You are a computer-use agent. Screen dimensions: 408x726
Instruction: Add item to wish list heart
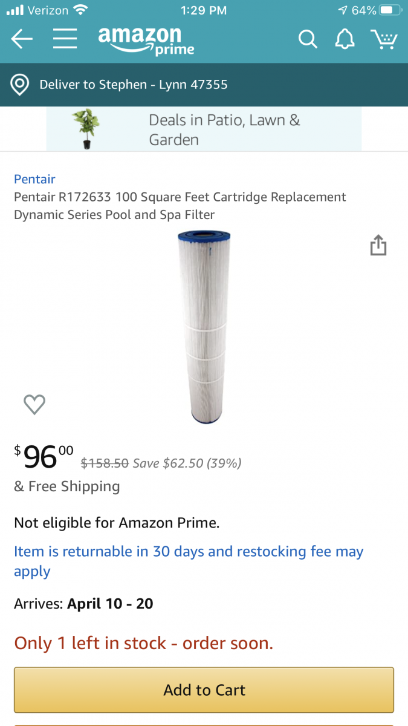pyautogui.click(x=34, y=404)
